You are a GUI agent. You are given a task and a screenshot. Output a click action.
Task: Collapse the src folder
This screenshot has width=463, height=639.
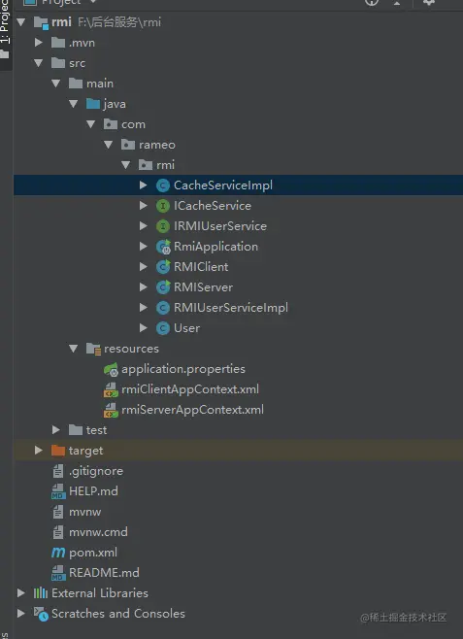[x=39, y=63]
